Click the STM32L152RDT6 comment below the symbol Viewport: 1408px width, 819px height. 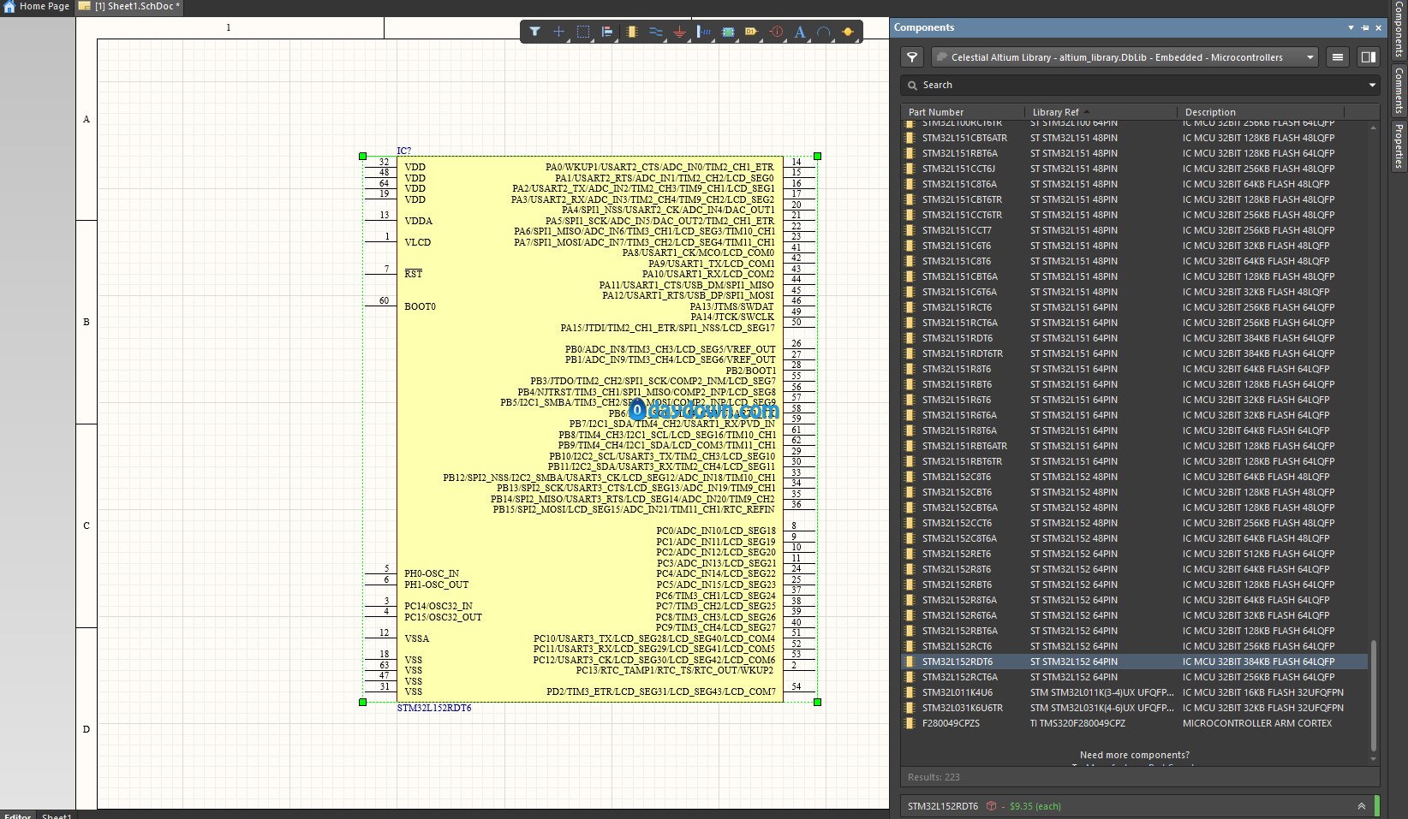(x=433, y=708)
